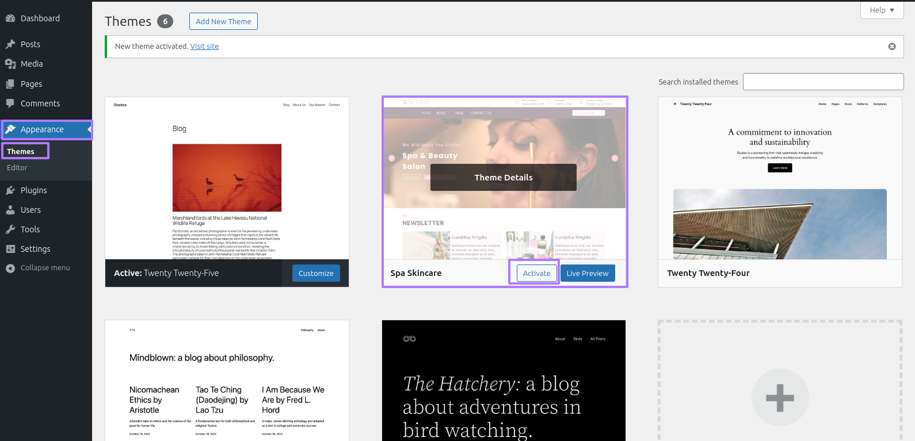Image resolution: width=915 pixels, height=441 pixels.
Task: Click Active: Twenty Twenty-Five label
Action: pos(166,273)
